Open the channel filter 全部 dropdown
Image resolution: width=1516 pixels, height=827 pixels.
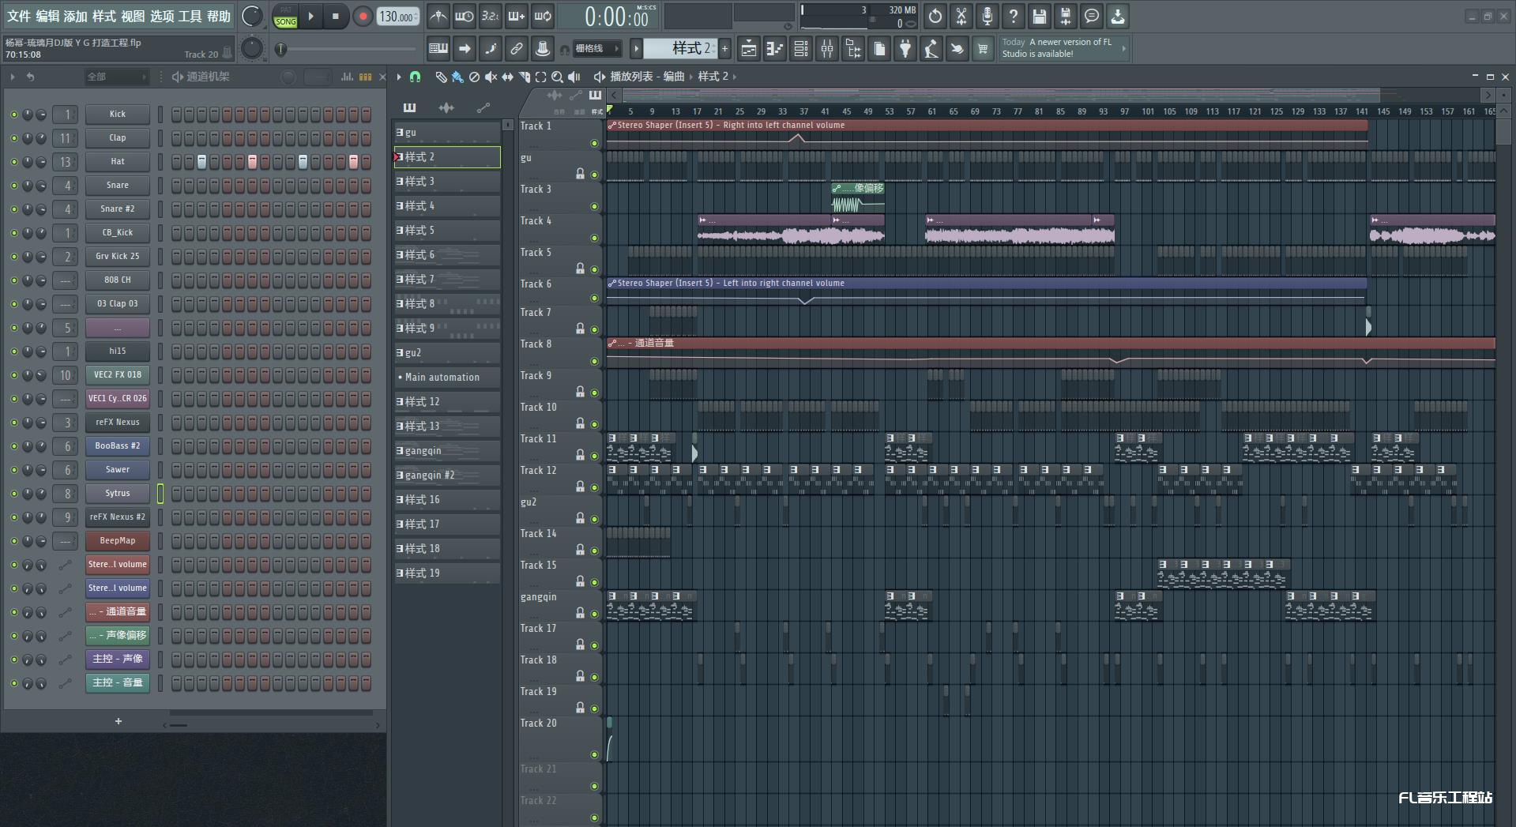coord(117,77)
